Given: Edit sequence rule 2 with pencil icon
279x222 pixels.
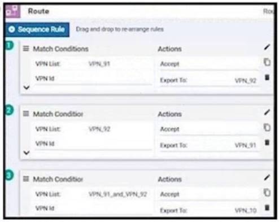Looking at the screenshot, I should click(x=267, y=112).
